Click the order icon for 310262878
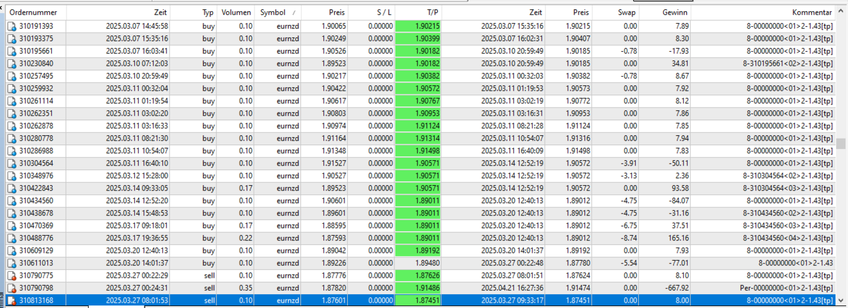848x308 pixels. (11, 126)
